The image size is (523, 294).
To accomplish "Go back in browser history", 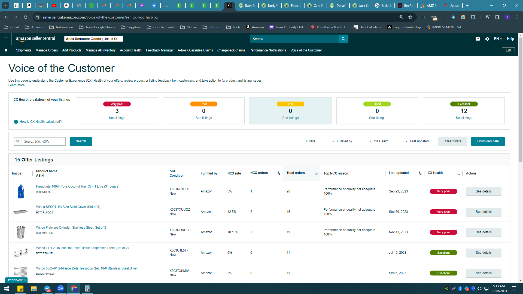I will tap(6, 17).
